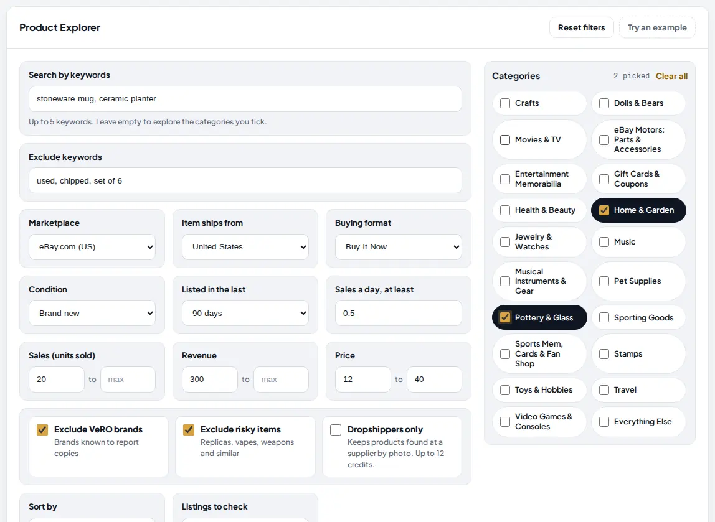Image resolution: width=715 pixels, height=522 pixels.
Task: Untick the Pottery & Glass category
Action: (x=505, y=317)
